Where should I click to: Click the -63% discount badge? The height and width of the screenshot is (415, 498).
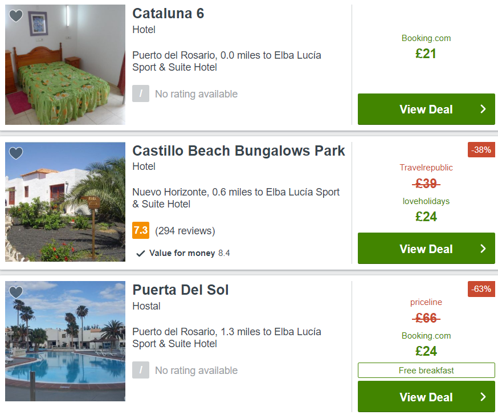pos(481,289)
